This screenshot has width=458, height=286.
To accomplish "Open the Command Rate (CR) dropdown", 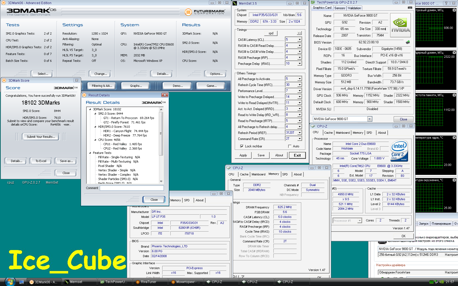I will [x=300, y=139].
